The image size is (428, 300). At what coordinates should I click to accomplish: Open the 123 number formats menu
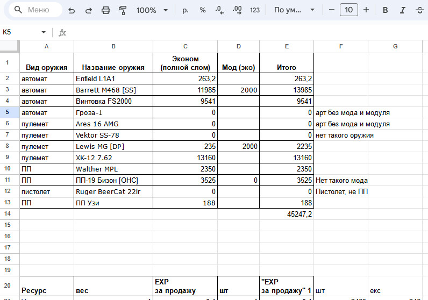click(255, 10)
